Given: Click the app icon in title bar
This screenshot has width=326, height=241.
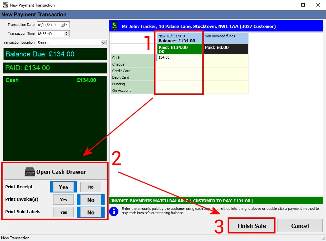Looking at the screenshot, I should click(x=5, y=5).
